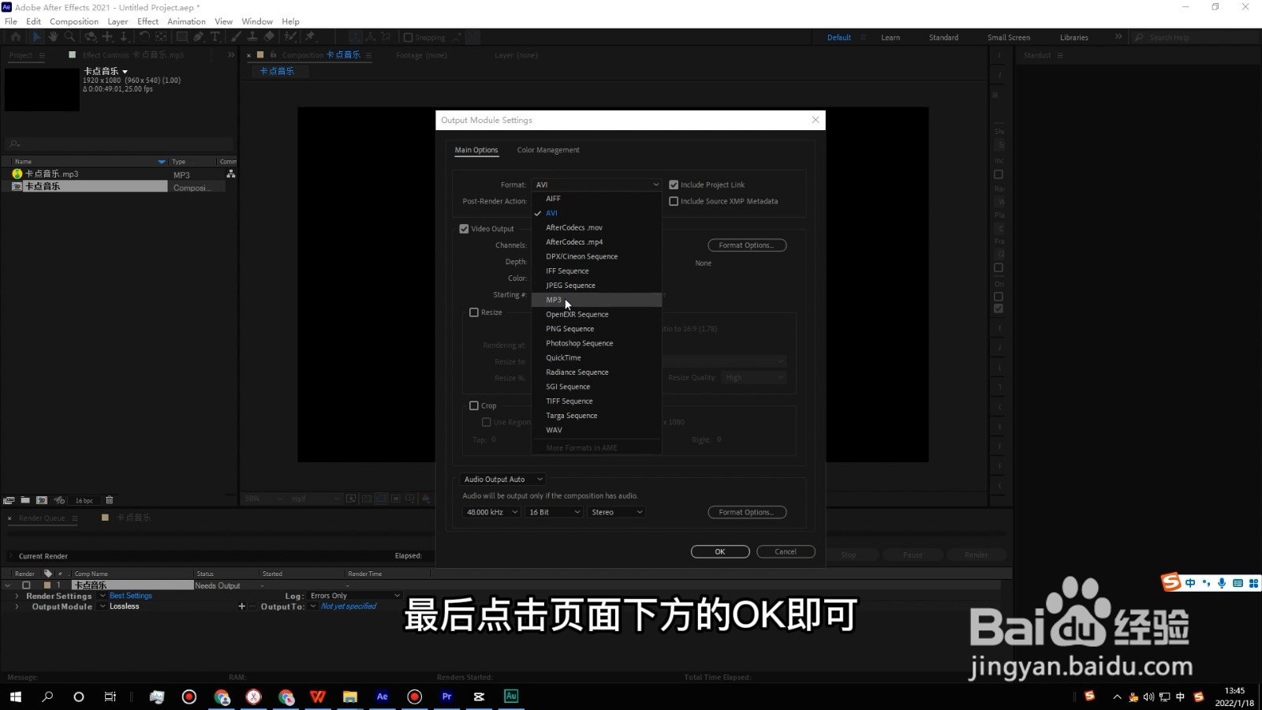Click the audio Format Options button
This screenshot has width=1262, height=710.
click(x=746, y=512)
